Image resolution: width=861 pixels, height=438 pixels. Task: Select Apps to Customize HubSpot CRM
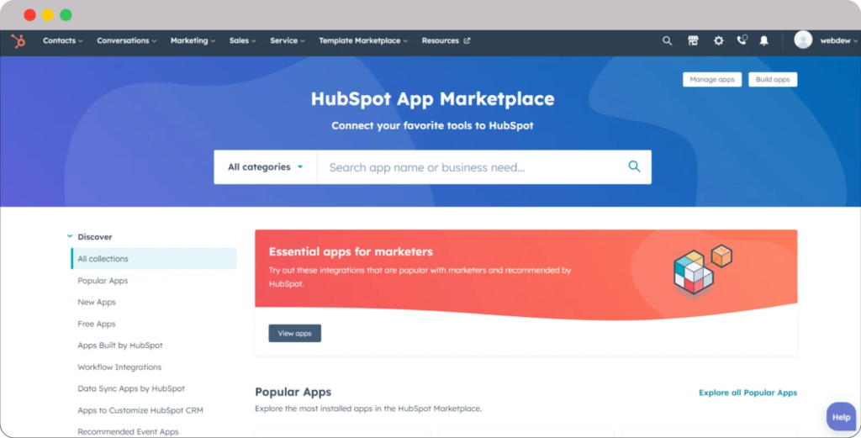(140, 410)
